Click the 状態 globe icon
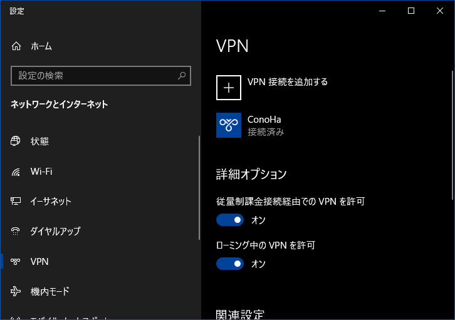This screenshot has height=320, width=455. tap(16, 141)
